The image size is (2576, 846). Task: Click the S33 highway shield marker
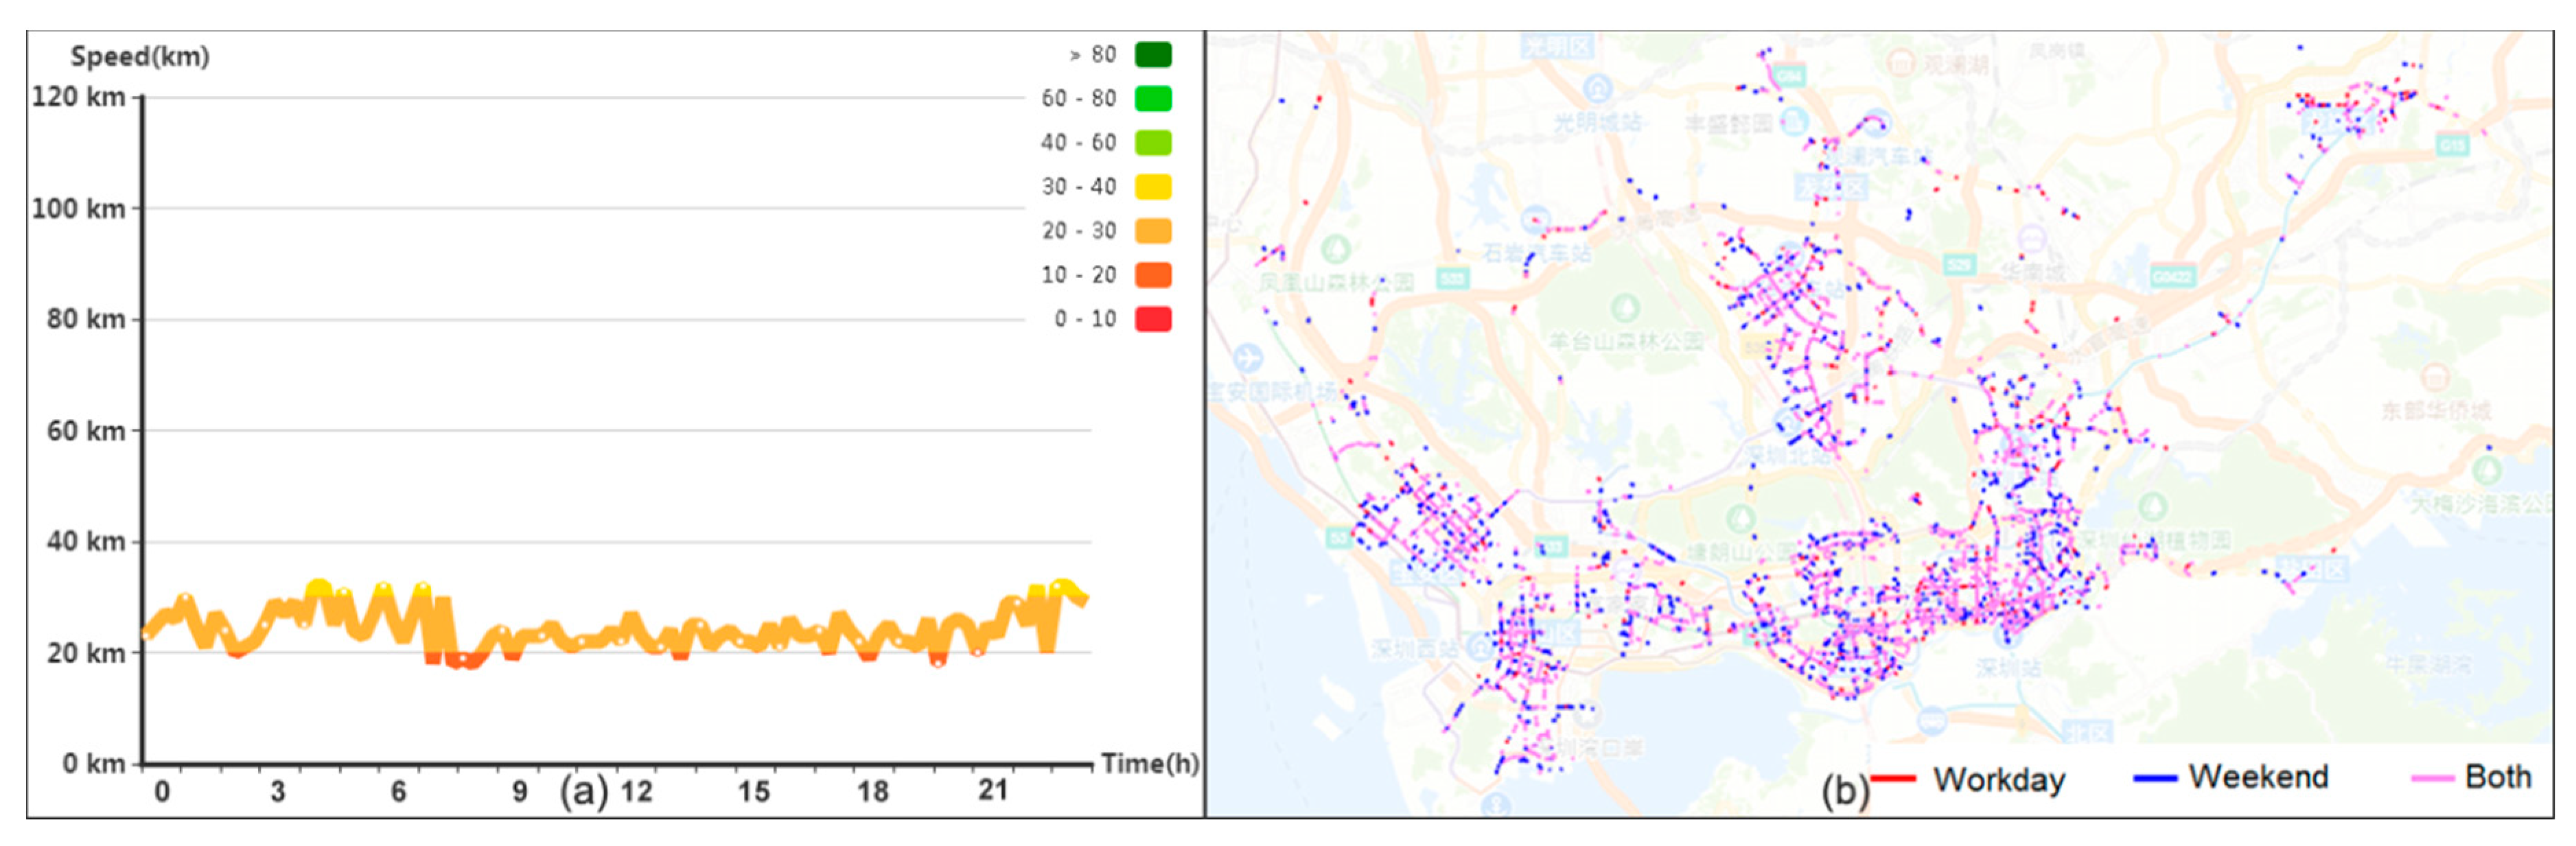[x=1452, y=277]
